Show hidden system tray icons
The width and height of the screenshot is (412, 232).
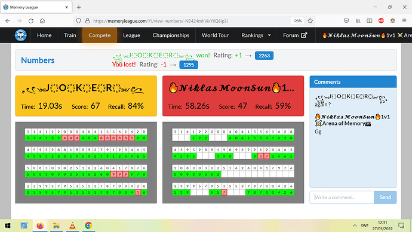355,225
